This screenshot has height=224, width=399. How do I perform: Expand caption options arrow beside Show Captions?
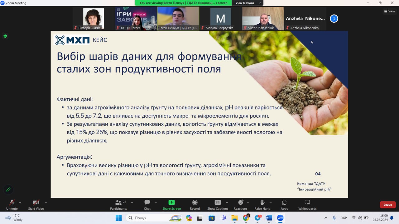[227, 202]
